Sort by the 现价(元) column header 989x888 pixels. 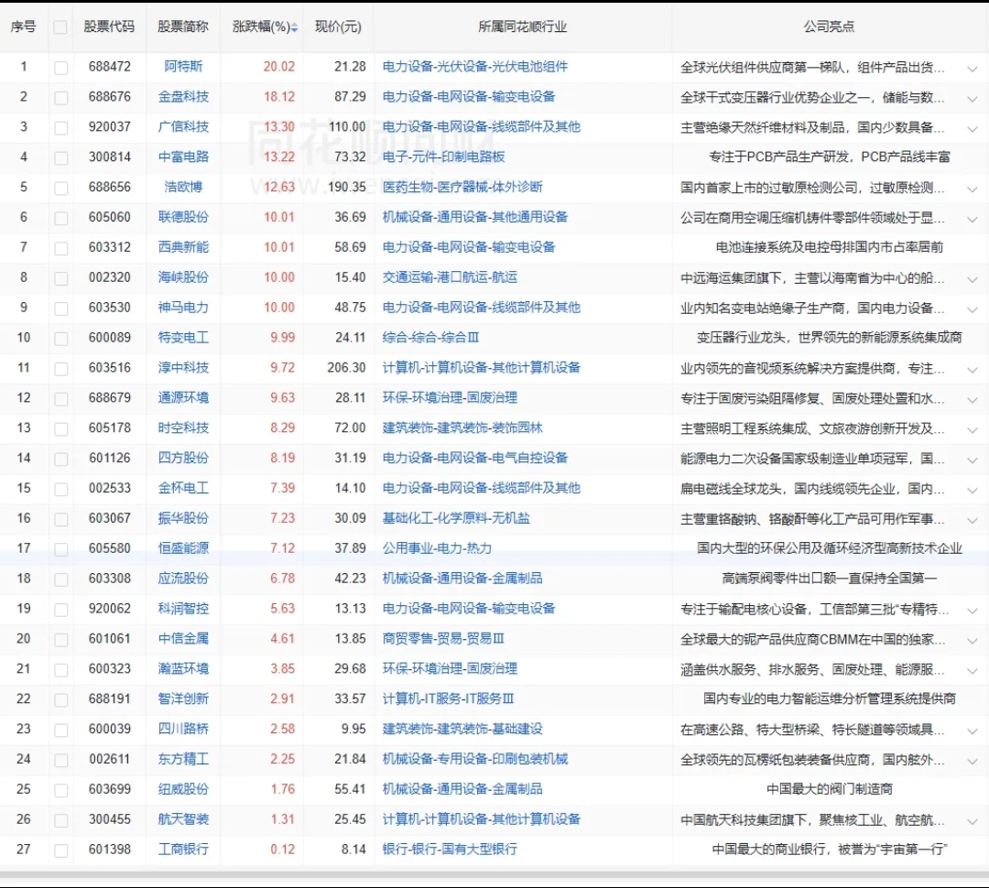coord(338,27)
